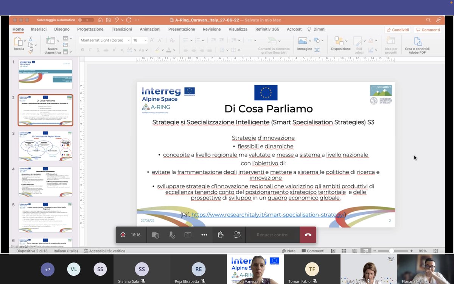Image resolution: width=454 pixels, height=284 pixels.
Task: Select slide 3 thumbnail
Action: (45, 146)
